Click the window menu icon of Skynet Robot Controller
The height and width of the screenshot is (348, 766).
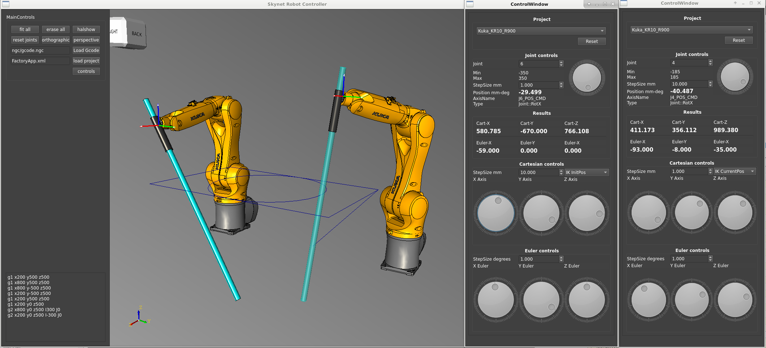(5, 4)
